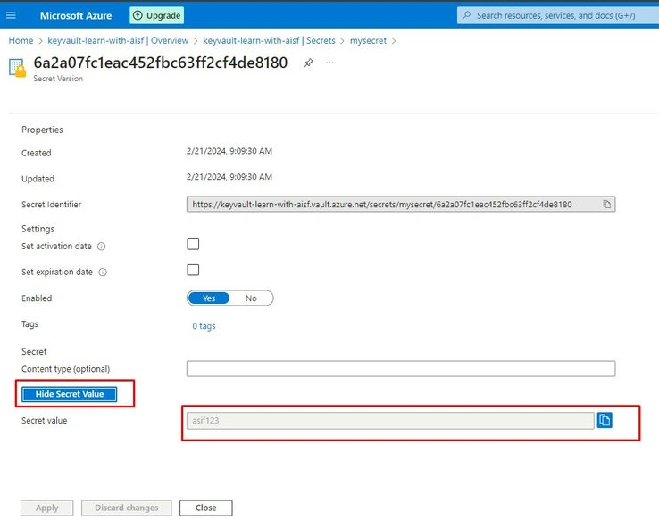This screenshot has height=529, width=659.
Task: Click the Secret Version key vault icon
Action: [17, 68]
